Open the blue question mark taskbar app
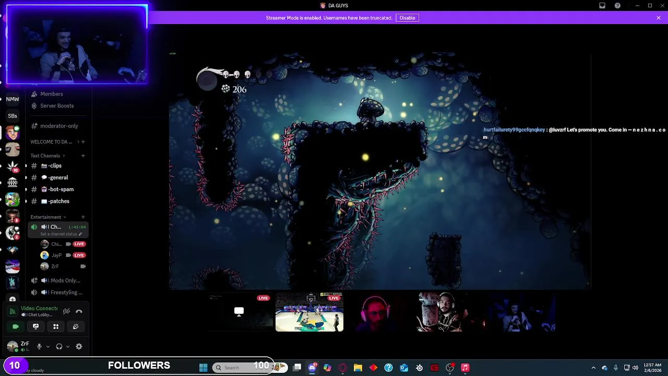The image size is (668, 376). point(388,368)
